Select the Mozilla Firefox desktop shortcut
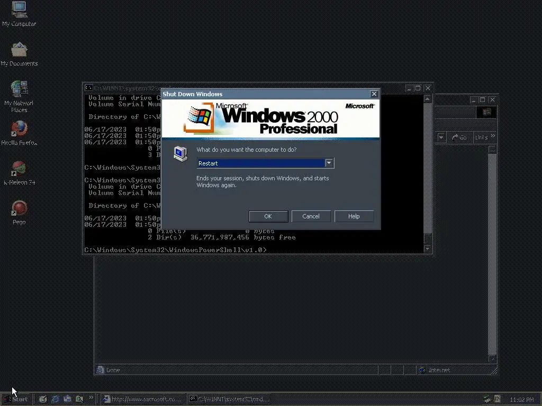This screenshot has width=542, height=406. pos(19,133)
